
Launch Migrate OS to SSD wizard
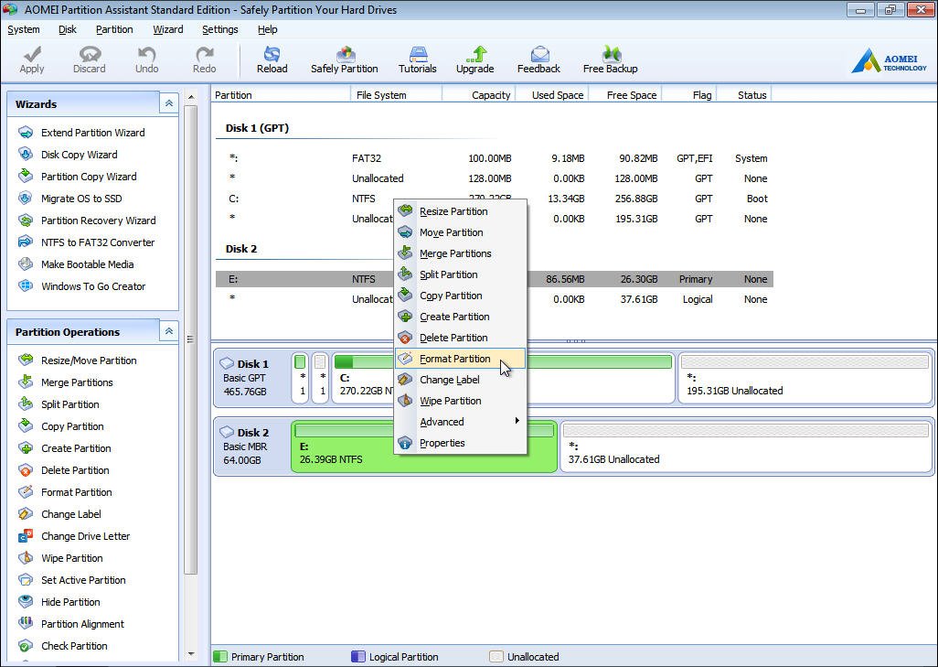coord(80,199)
